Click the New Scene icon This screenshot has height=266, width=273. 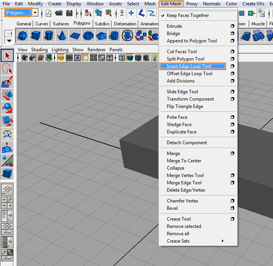(49, 13)
